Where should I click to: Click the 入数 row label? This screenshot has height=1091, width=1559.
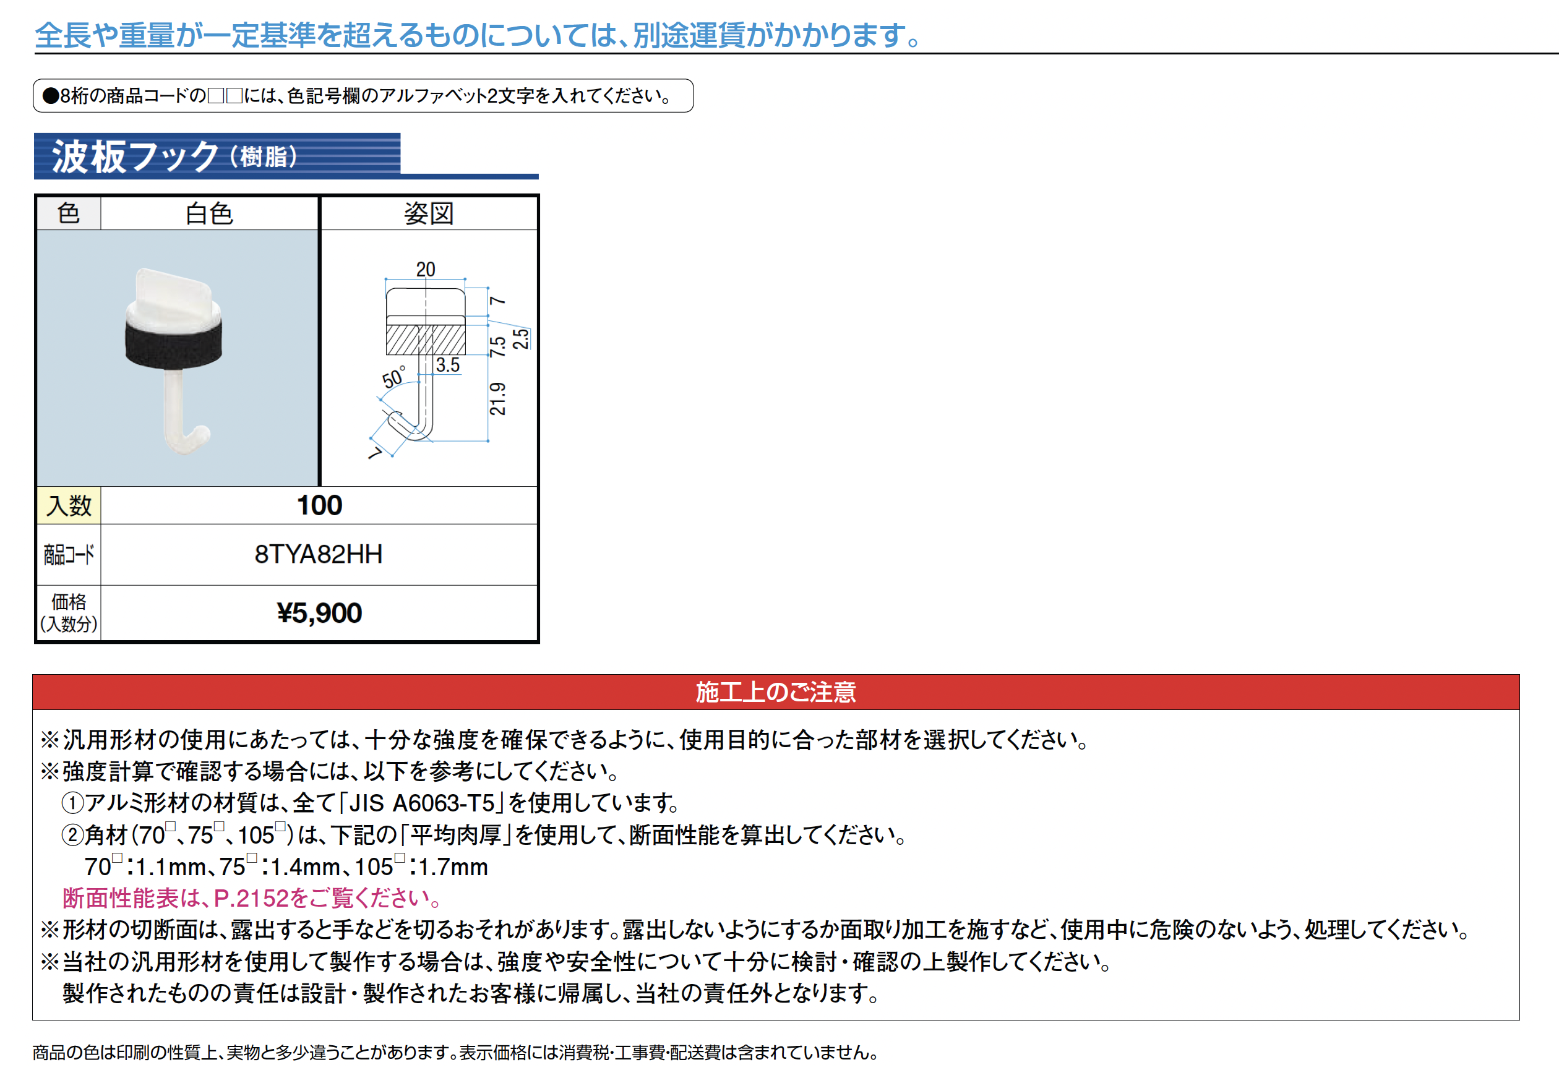pyautogui.click(x=69, y=505)
